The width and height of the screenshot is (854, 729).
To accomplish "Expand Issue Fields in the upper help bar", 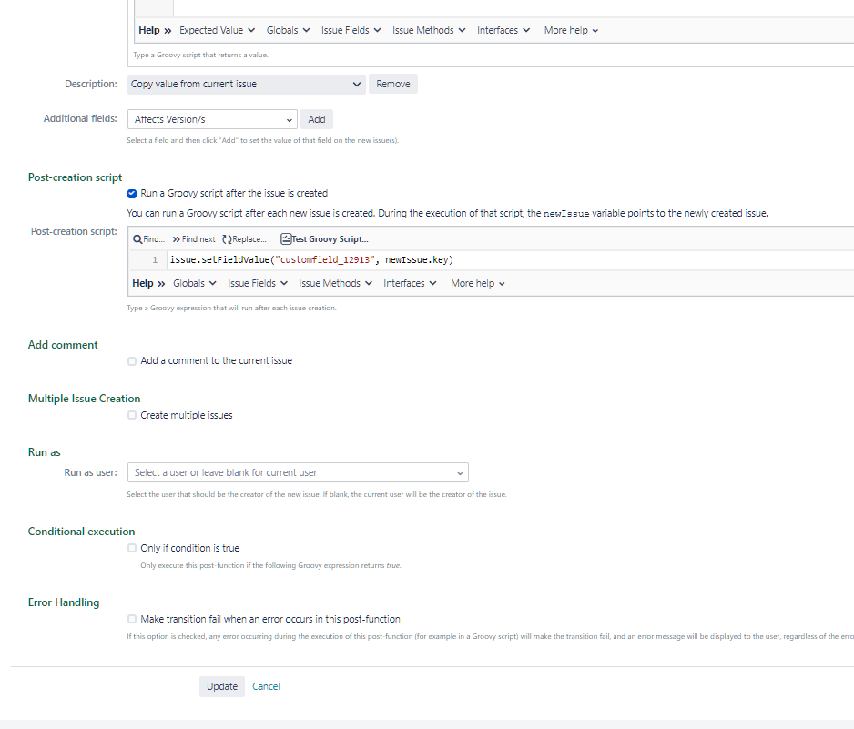I will (x=351, y=30).
